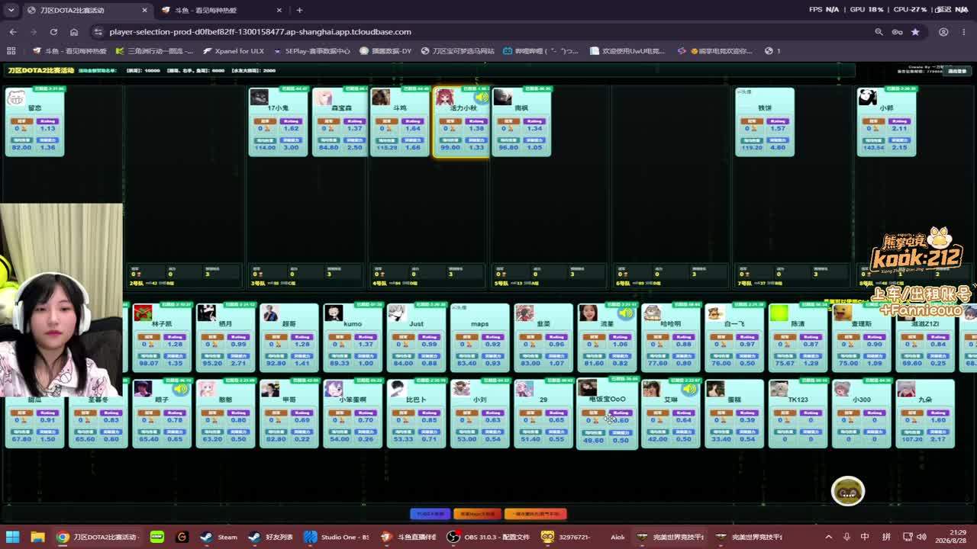Open the browser zoom magnifier icon
The width and height of the screenshot is (977, 549).
click(x=879, y=32)
